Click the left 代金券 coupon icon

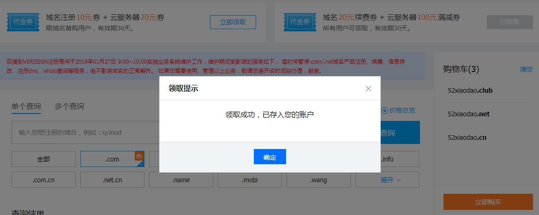[23, 22]
